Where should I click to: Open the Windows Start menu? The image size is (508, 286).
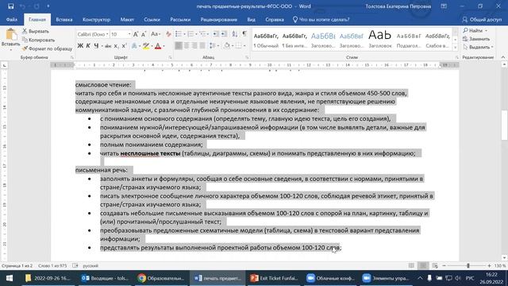tap(10, 278)
